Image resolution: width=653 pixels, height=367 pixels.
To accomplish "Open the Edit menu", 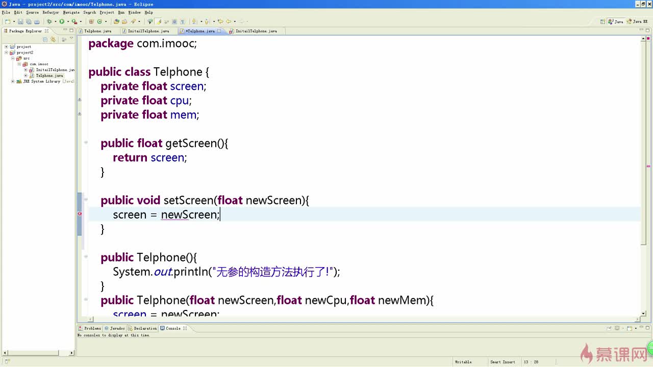I will 18,12.
